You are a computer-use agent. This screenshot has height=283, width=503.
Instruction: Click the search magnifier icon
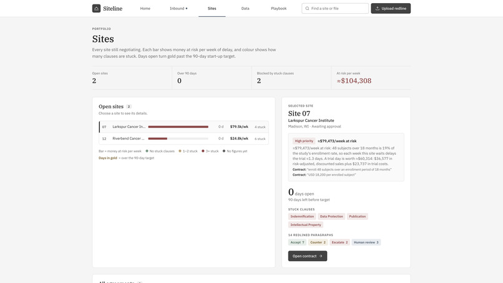click(x=307, y=8)
